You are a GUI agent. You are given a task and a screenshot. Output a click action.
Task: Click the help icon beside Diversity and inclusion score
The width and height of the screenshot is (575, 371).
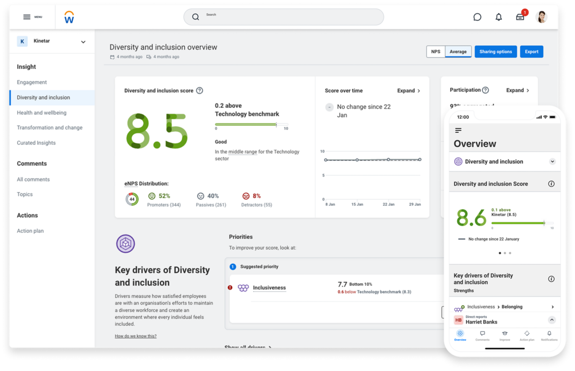[200, 90]
